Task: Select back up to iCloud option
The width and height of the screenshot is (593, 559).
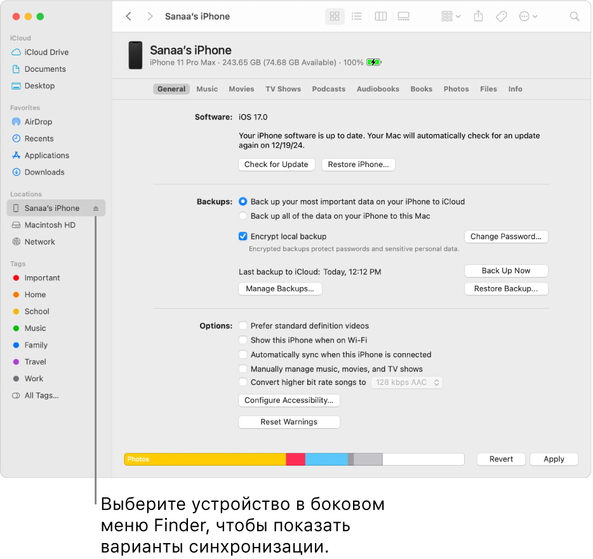Action: 243,202
